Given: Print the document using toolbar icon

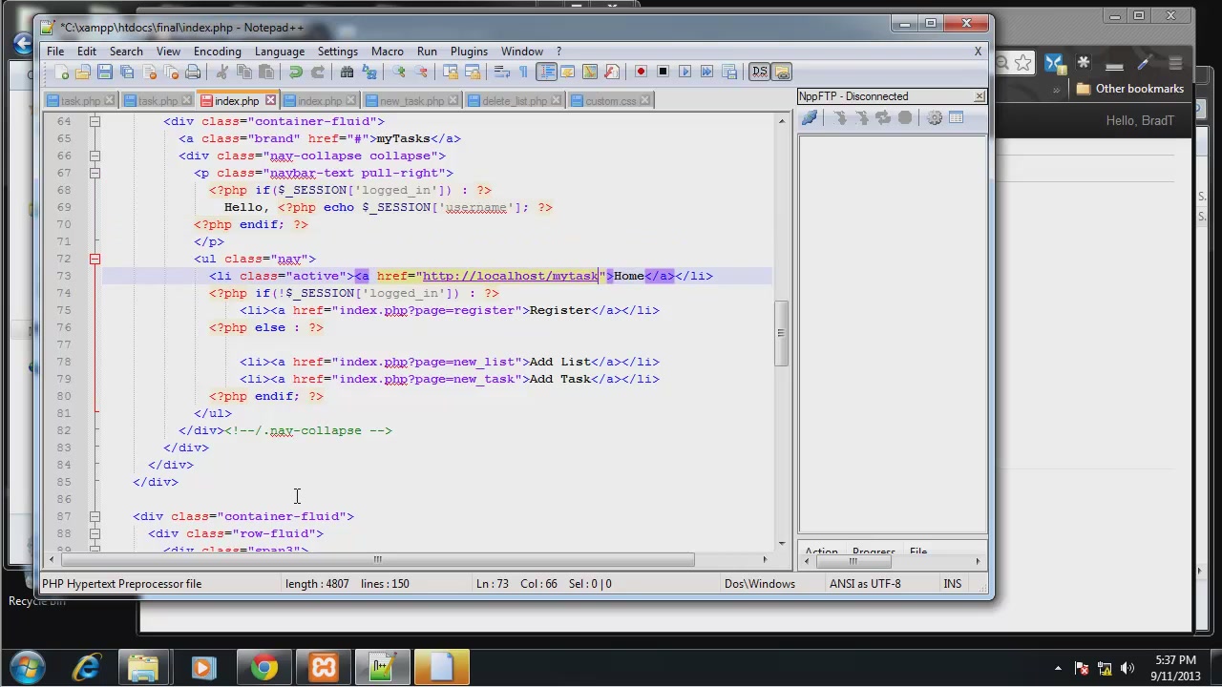Looking at the screenshot, I should coord(193,72).
